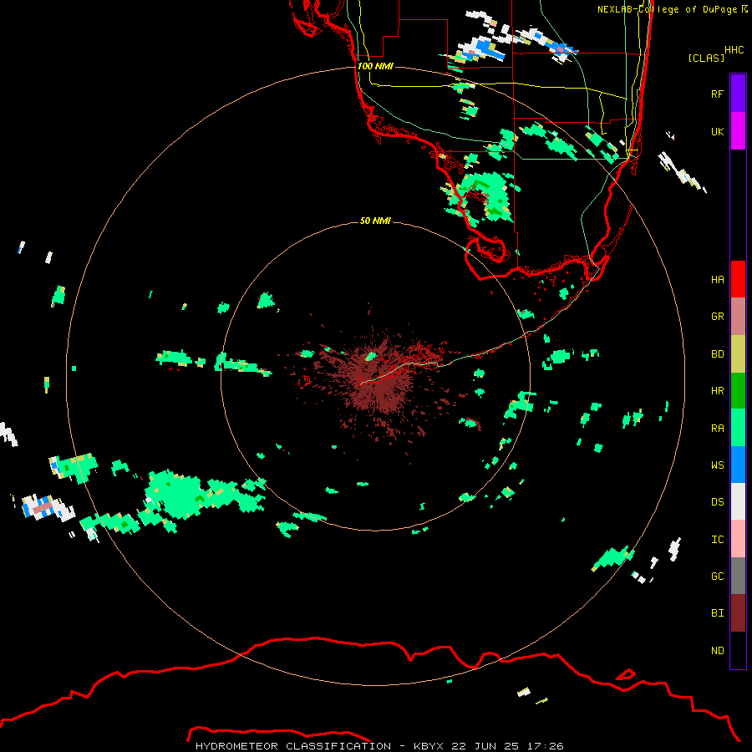Click the HHC product code text
752x752 pixels.
pos(734,50)
